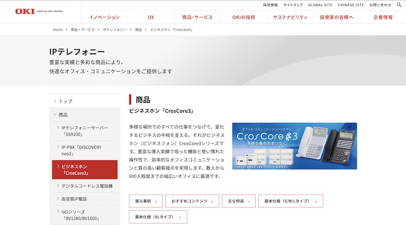406x225 pixels.
Task: Click IPテレフォニー breadcrumb
Action: (x=115, y=29)
